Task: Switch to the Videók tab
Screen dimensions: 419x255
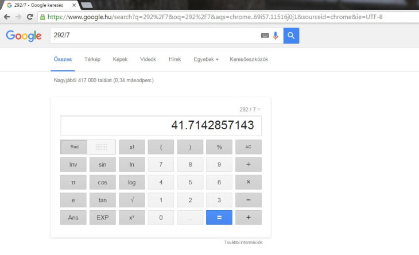Action: pos(148,59)
